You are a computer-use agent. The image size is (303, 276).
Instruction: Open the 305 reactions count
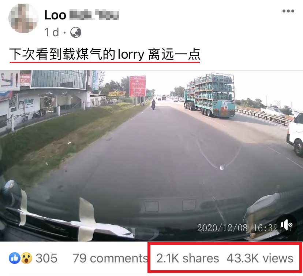tap(46, 258)
